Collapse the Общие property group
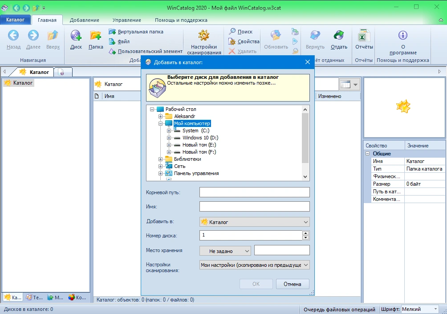 coord(367,153)
